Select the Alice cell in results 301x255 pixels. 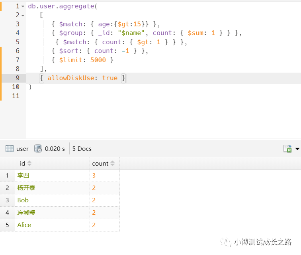tap(24, 225)
